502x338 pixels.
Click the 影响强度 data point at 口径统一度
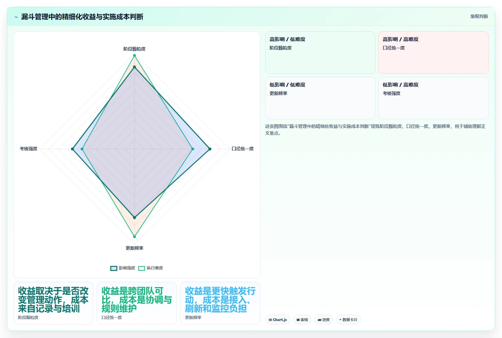coord(210,149)
